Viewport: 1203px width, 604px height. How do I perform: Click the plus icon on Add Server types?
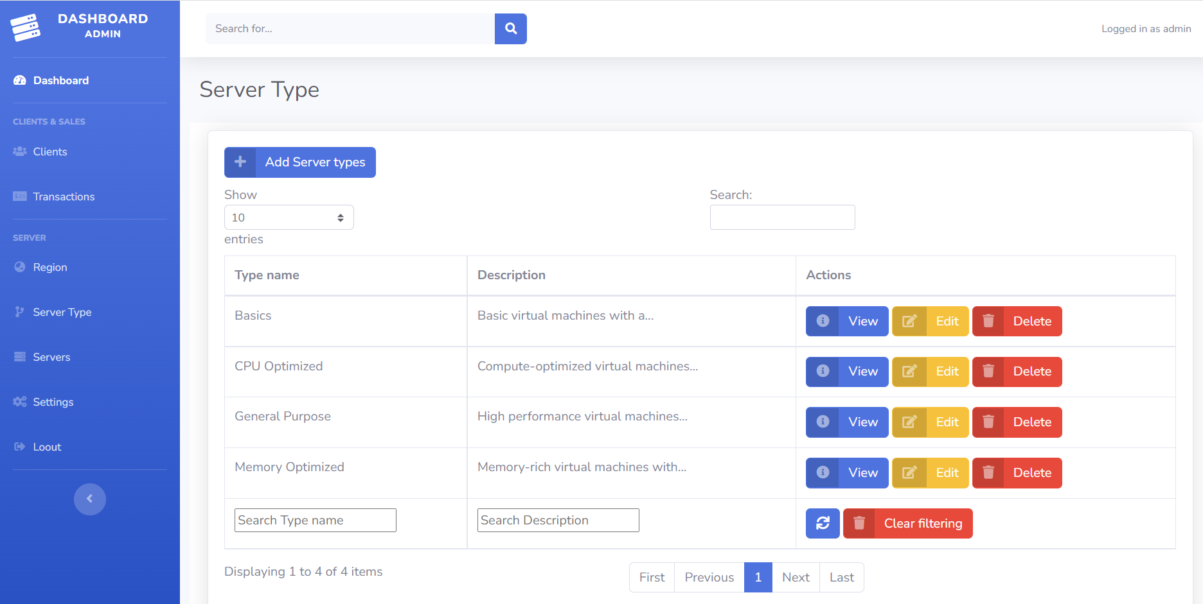pos(240,162)
